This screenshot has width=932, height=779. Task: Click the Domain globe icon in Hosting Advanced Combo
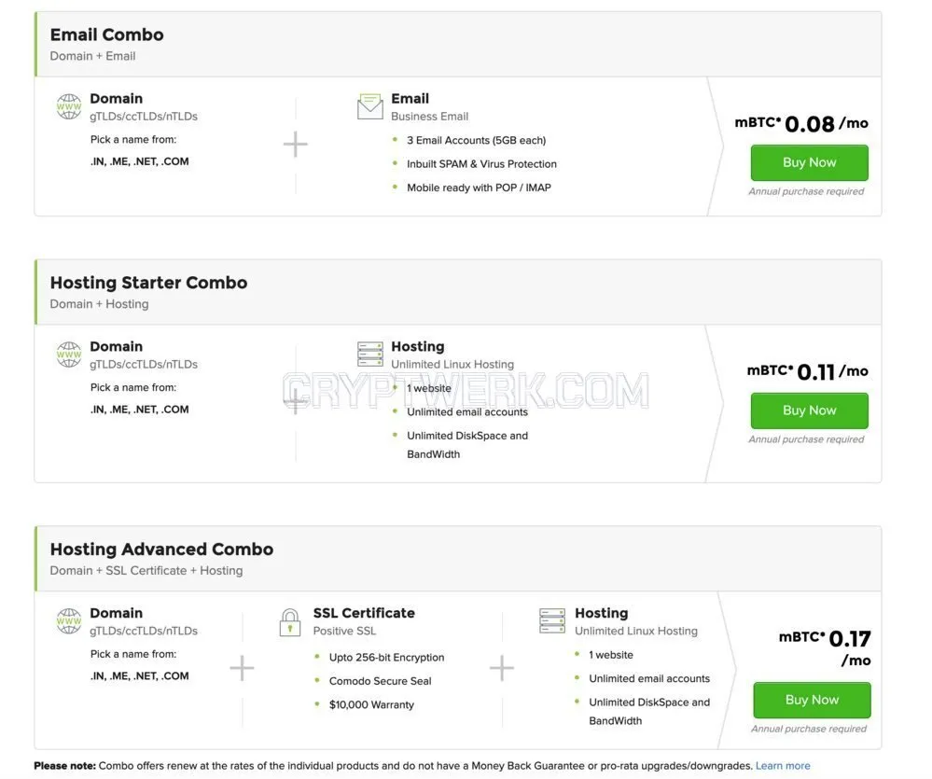(x=69, y=621)
